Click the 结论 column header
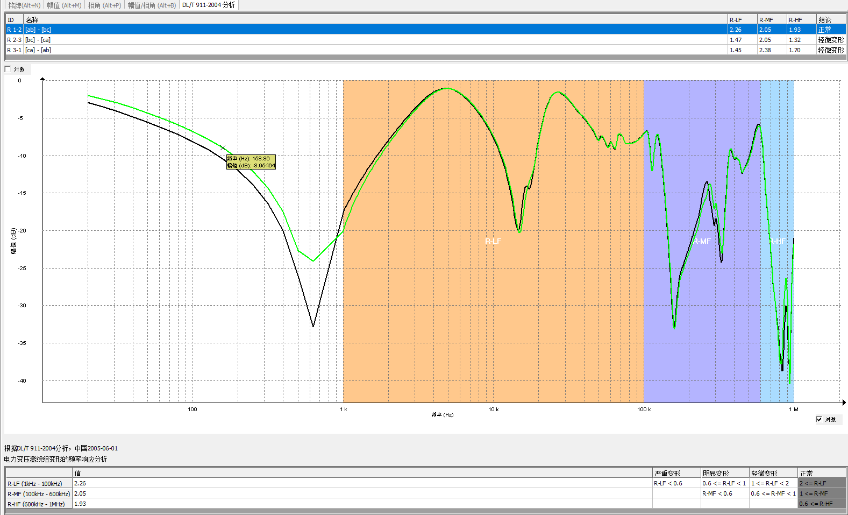848x515 pixels. [825, 20]
